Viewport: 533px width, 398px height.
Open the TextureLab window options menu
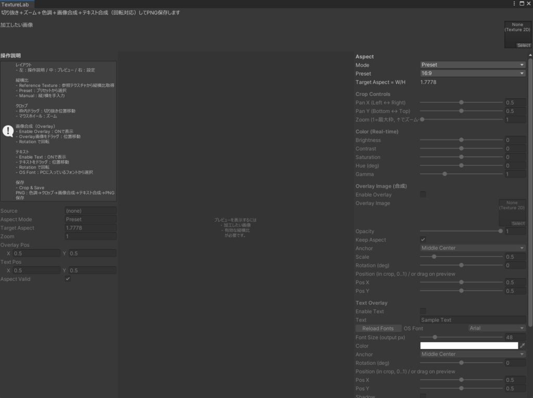coord(514,4)
